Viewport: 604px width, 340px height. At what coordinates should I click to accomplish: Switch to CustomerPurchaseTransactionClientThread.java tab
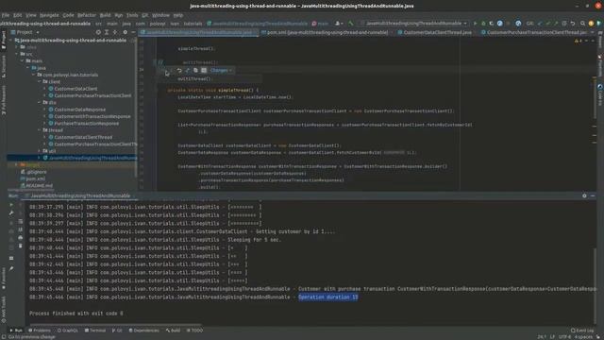coord(536,32)
